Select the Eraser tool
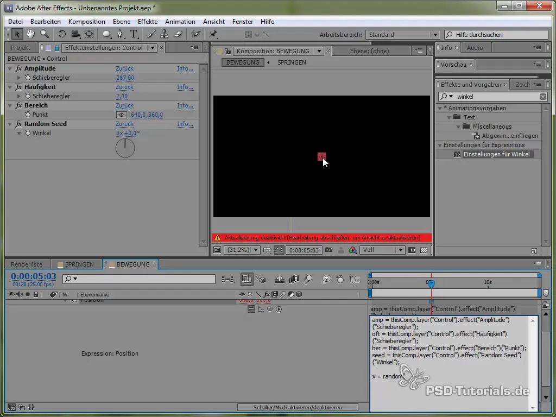The height and width of the screenshot is (417, 556). point(179,34)
